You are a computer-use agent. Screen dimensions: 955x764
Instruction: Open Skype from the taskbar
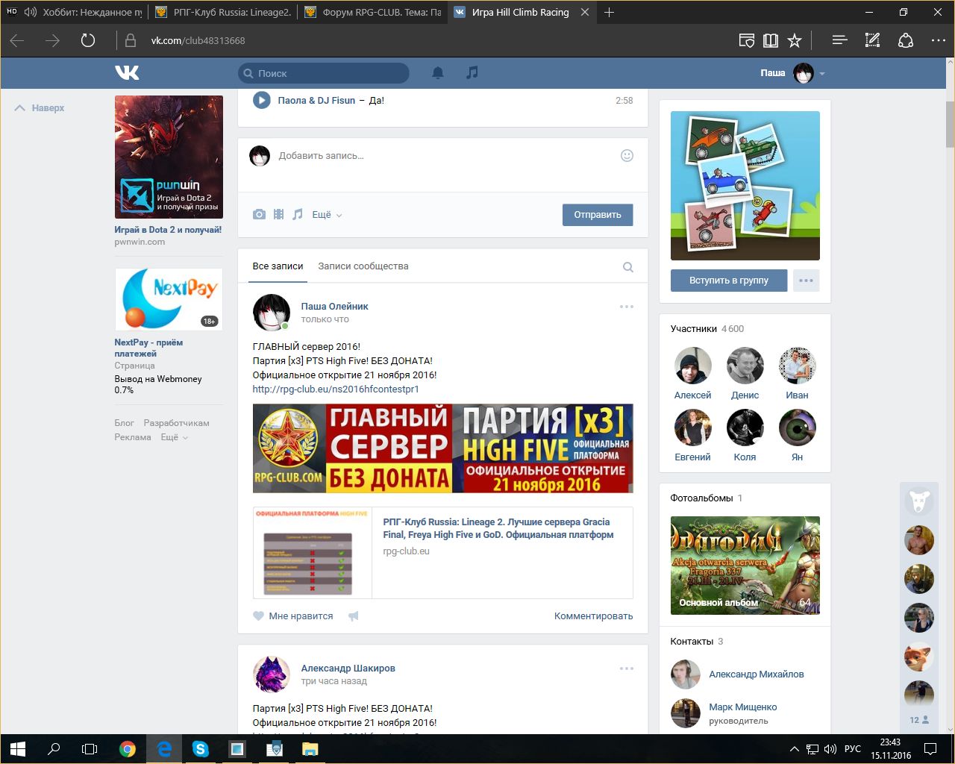click(x=201, y=748)
